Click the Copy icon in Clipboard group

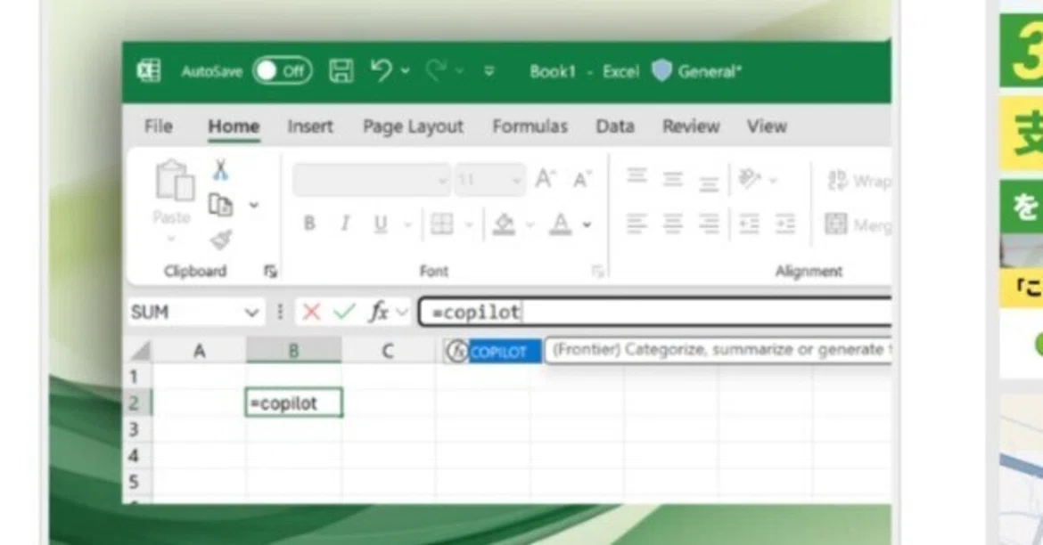pos(221,205)
